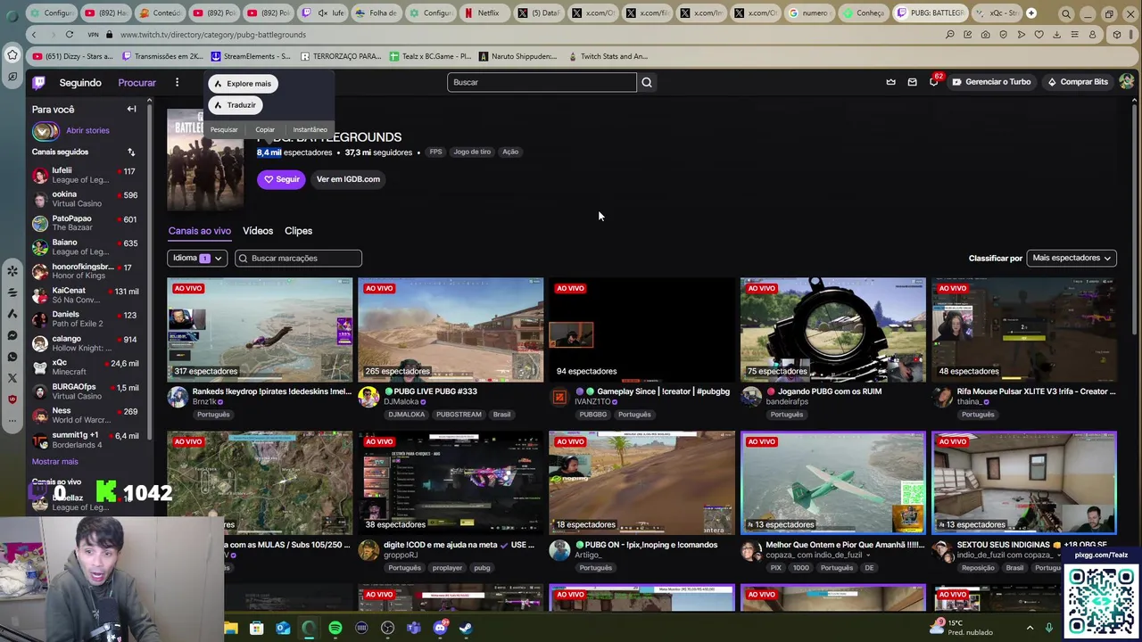
Task: Click the Buscar search field
Action: click(x=542, y=82)
